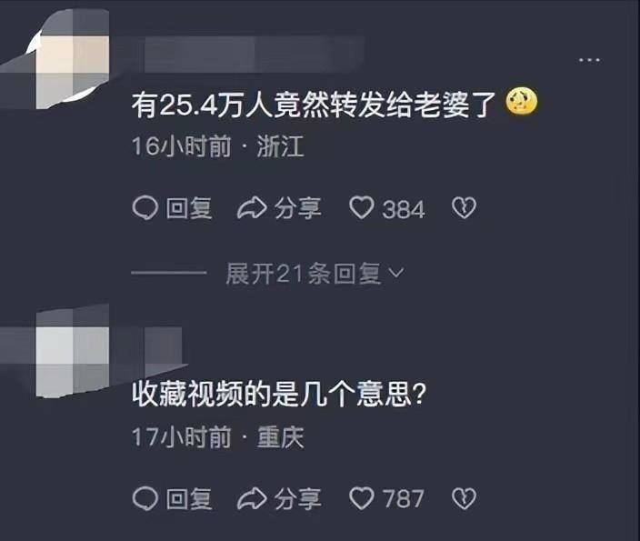Like the comment with 384 likes
Image resolution: width=640 pixels, height=541 pixels.
[361, 208]
